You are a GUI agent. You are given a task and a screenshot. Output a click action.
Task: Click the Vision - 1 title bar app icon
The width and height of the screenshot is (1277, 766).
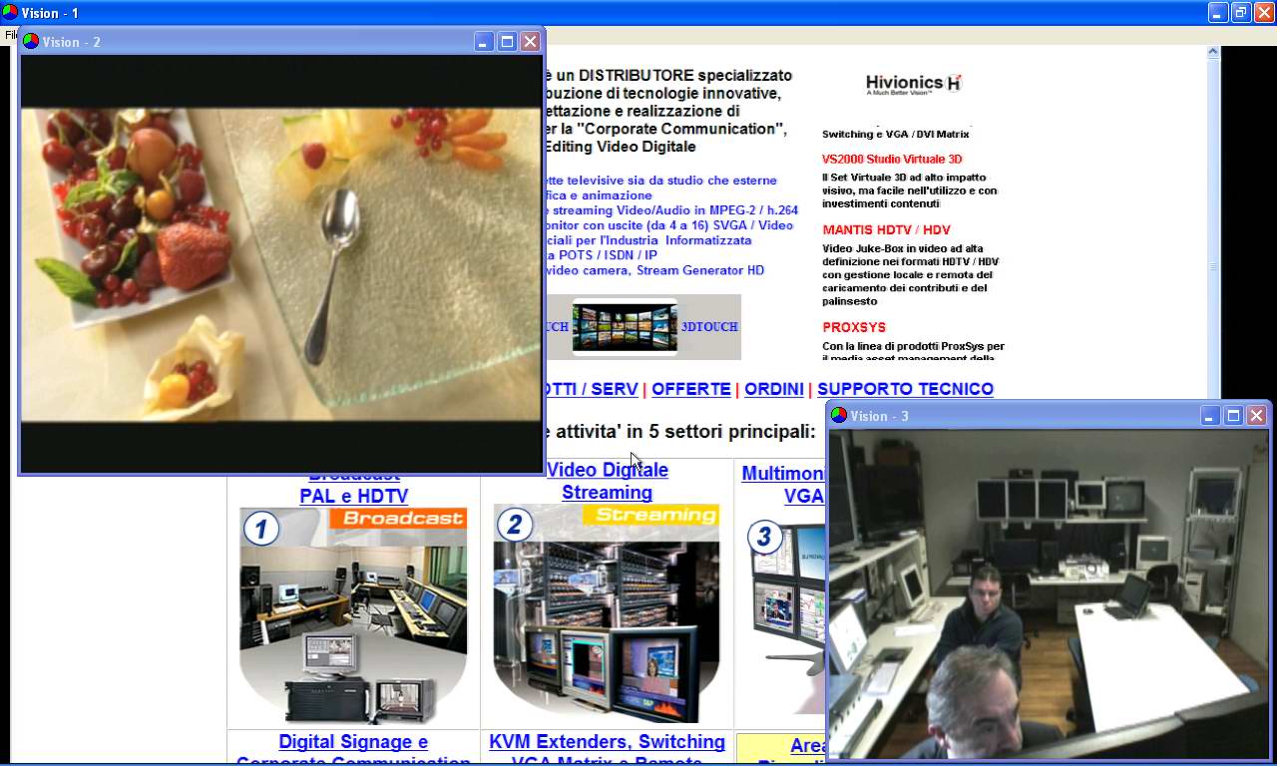point(10,13)
